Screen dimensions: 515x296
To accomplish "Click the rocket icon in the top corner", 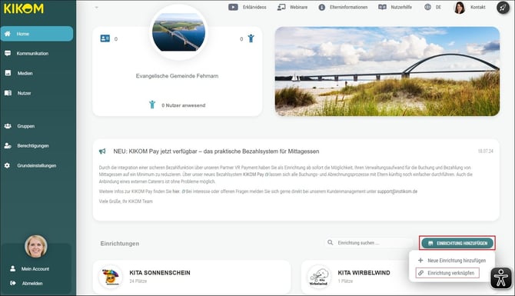I will click(503, 8).
